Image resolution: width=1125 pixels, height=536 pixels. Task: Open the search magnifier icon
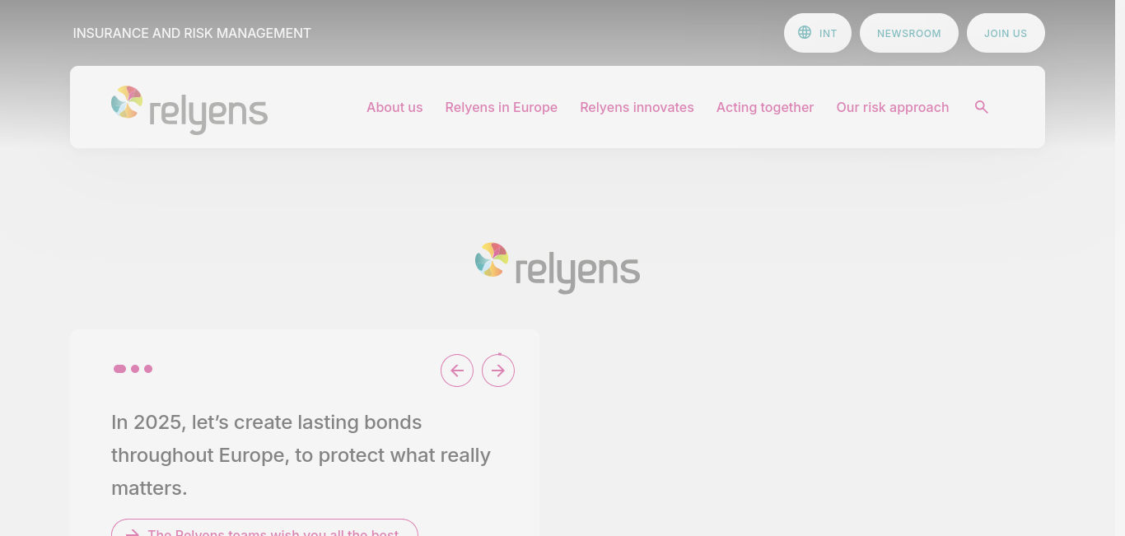[981, 107]
